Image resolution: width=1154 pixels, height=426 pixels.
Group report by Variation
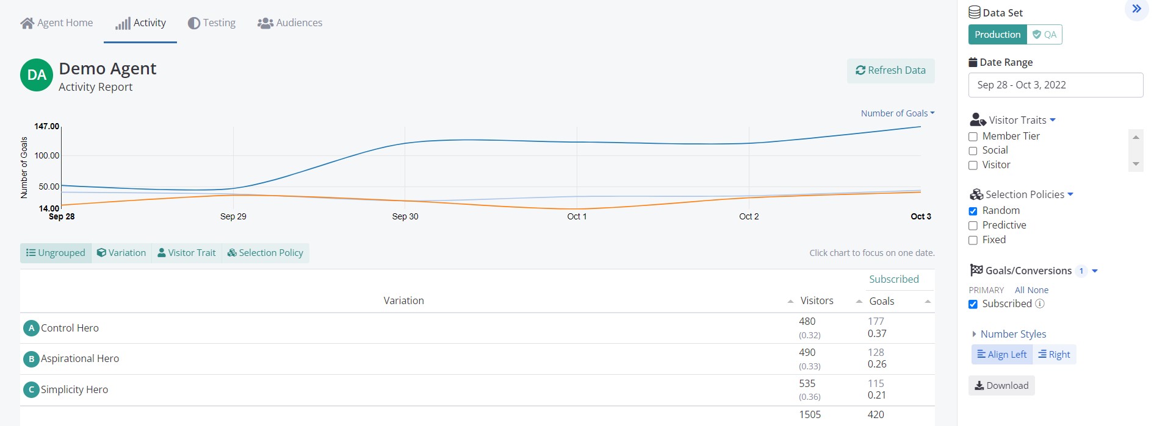[121, 253]
